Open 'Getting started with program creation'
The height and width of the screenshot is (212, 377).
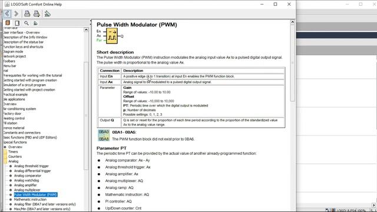tap(30, 80)
